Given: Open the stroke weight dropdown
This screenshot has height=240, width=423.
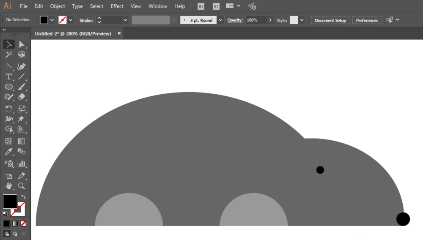Looking at the screenshot, I should tap(126, 20).
